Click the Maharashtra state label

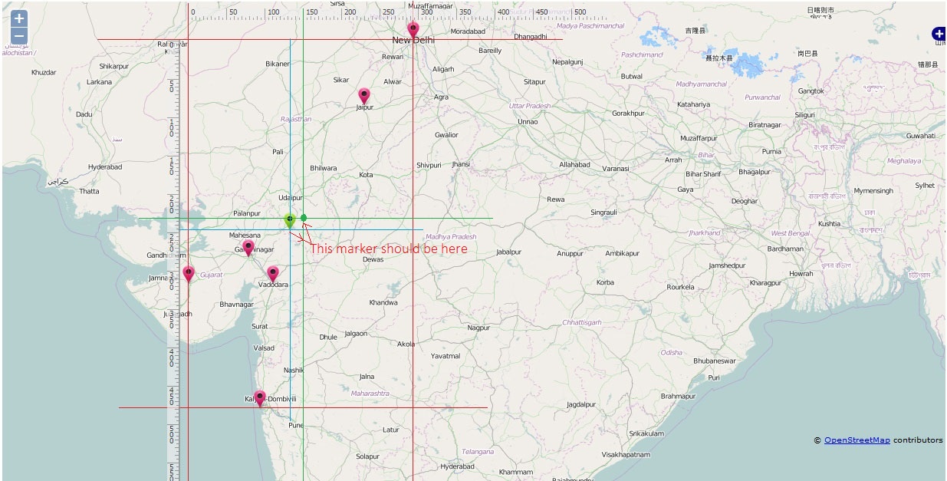(x=370, y=394)
